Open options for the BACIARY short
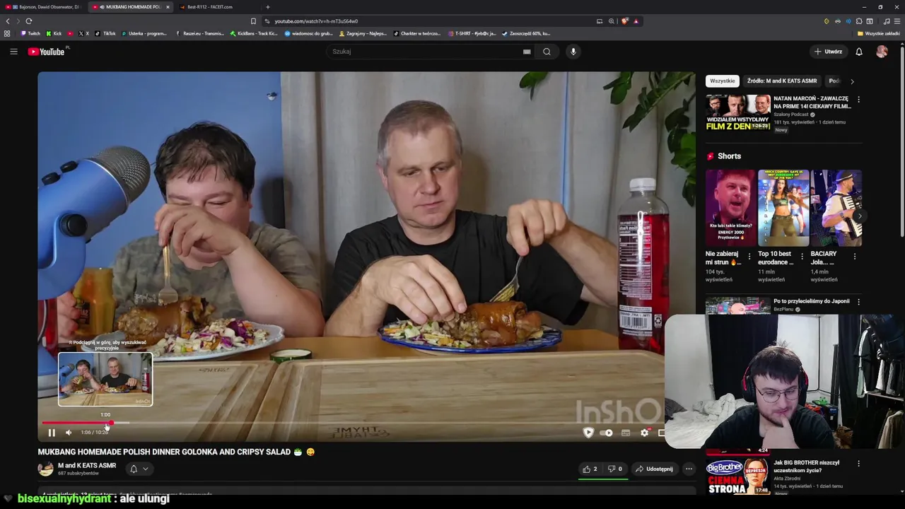This screenshot has width=905, height=509. pyautogui.click(x=854, y=257)
